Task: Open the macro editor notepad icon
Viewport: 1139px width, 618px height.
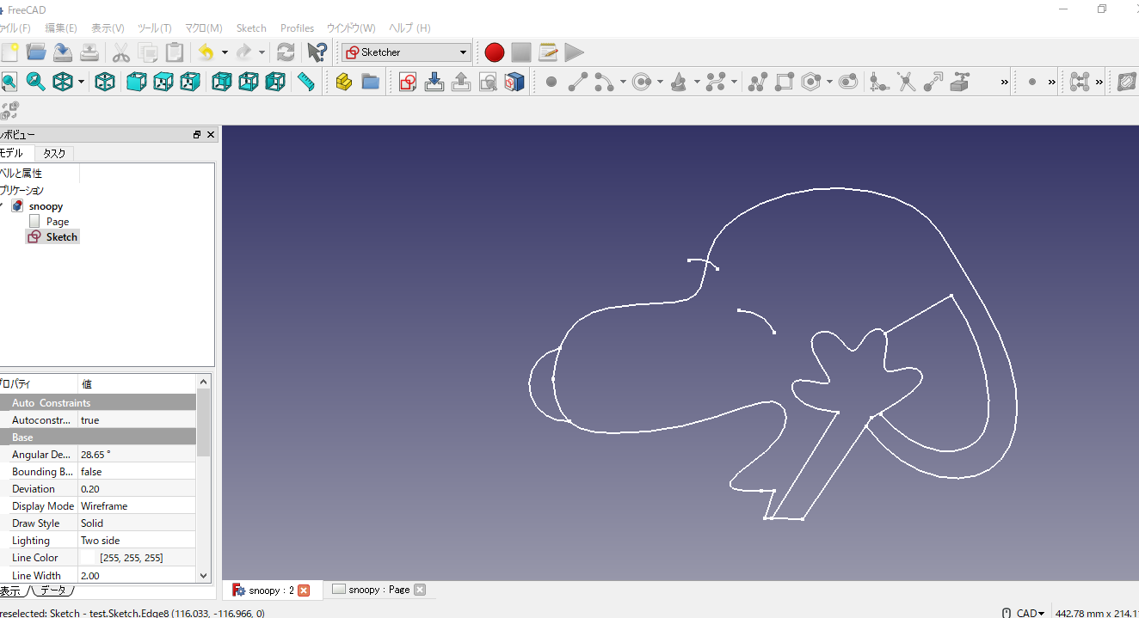Action: click(x=548, y=52)
